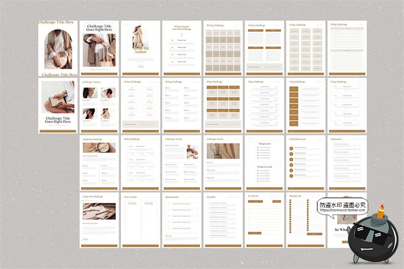Viewport: 404px width, 269px height.
Task: Click the first numbered circle on Useful Resources
Action: tap(291, 148)
